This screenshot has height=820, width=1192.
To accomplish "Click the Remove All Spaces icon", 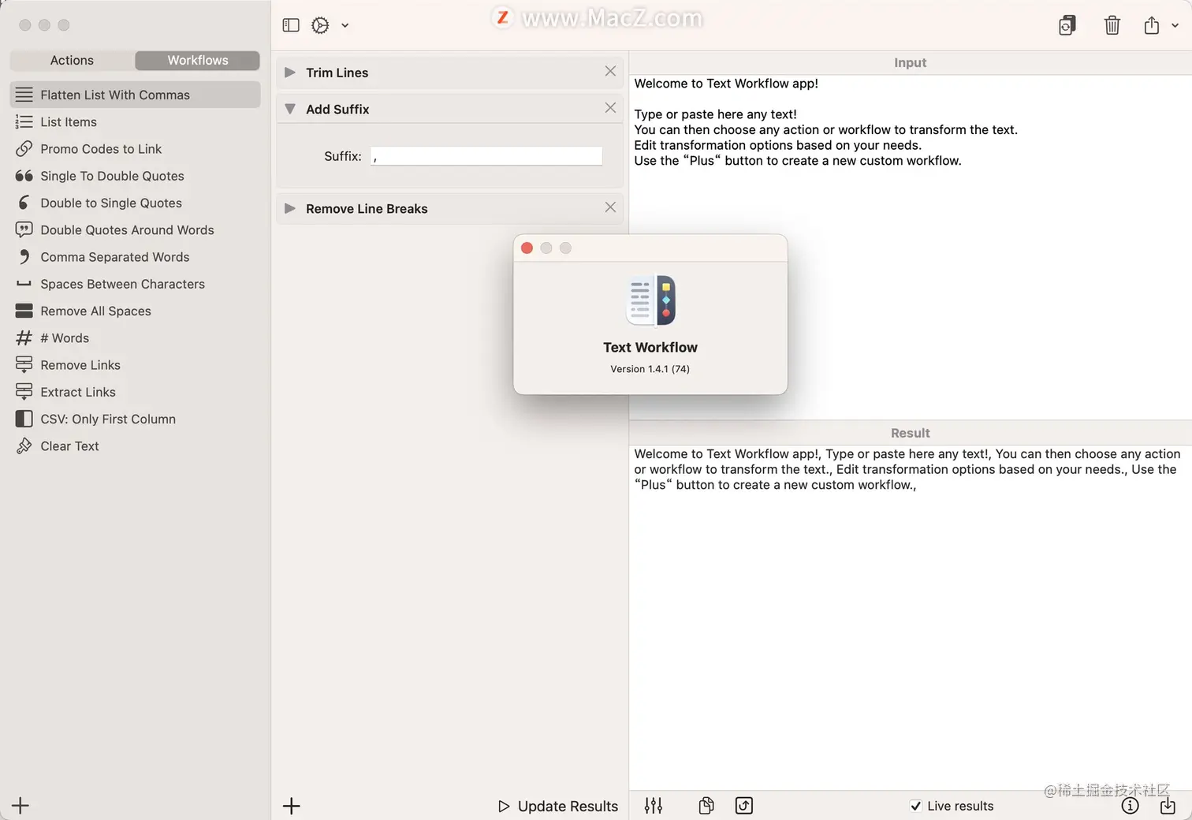I will [x=24, y=311].
